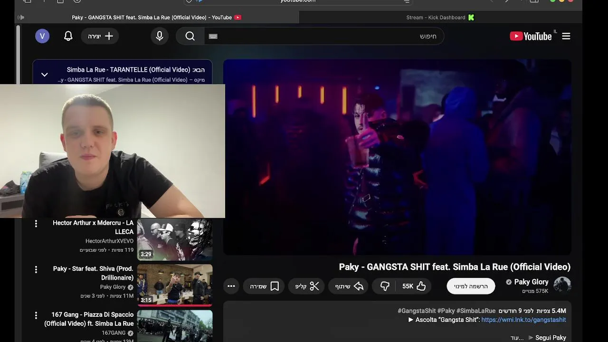The height and width of the screenshot is (342, 608).
Task: Open the avatar "V" account menu
Action: click(42, 36)
